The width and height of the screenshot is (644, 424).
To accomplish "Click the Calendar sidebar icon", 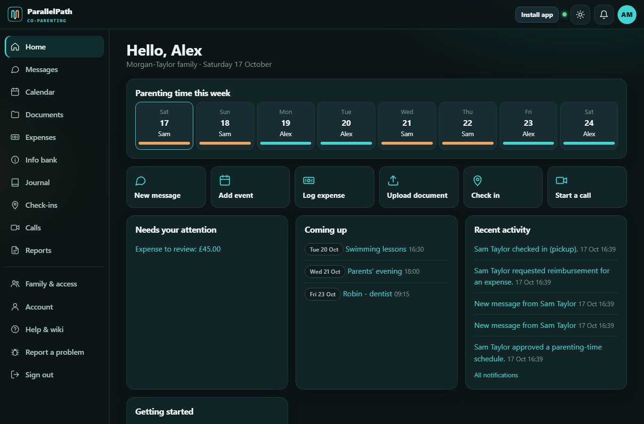I will pyautogui.click(x=15, y=92).
